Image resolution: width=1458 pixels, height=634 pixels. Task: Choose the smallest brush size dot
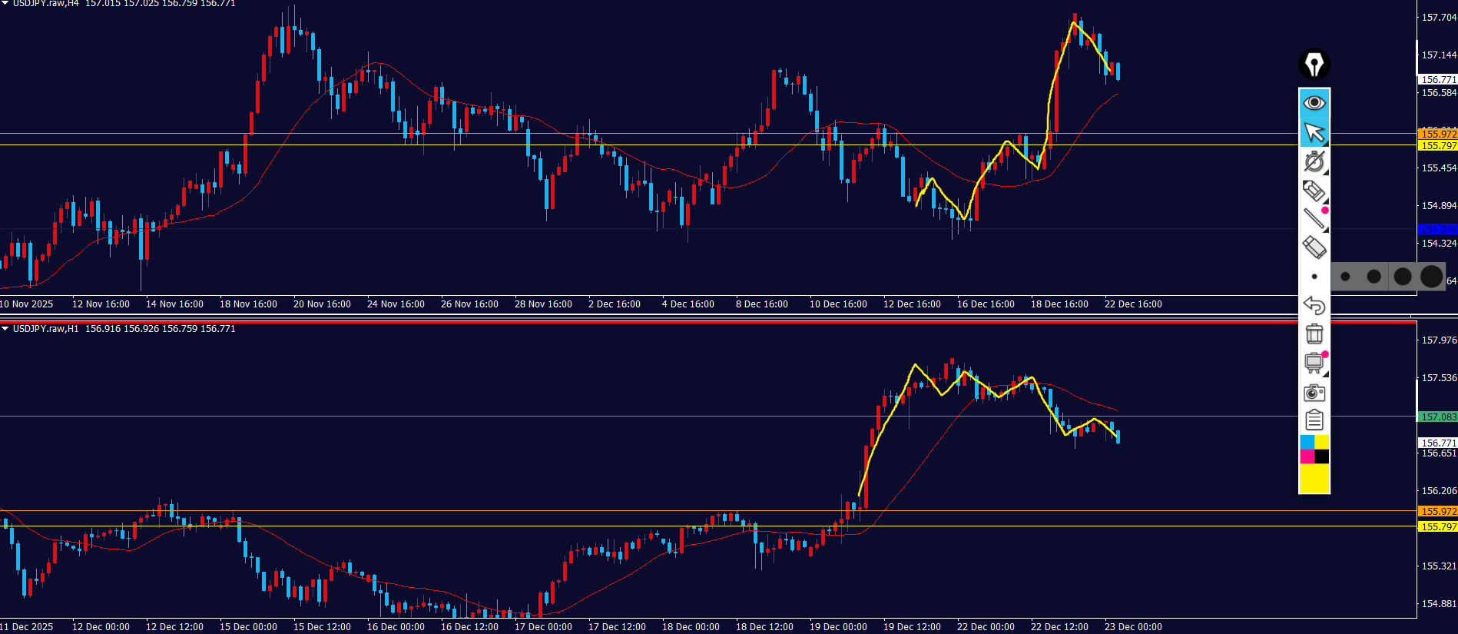[x=1345, y=277]
